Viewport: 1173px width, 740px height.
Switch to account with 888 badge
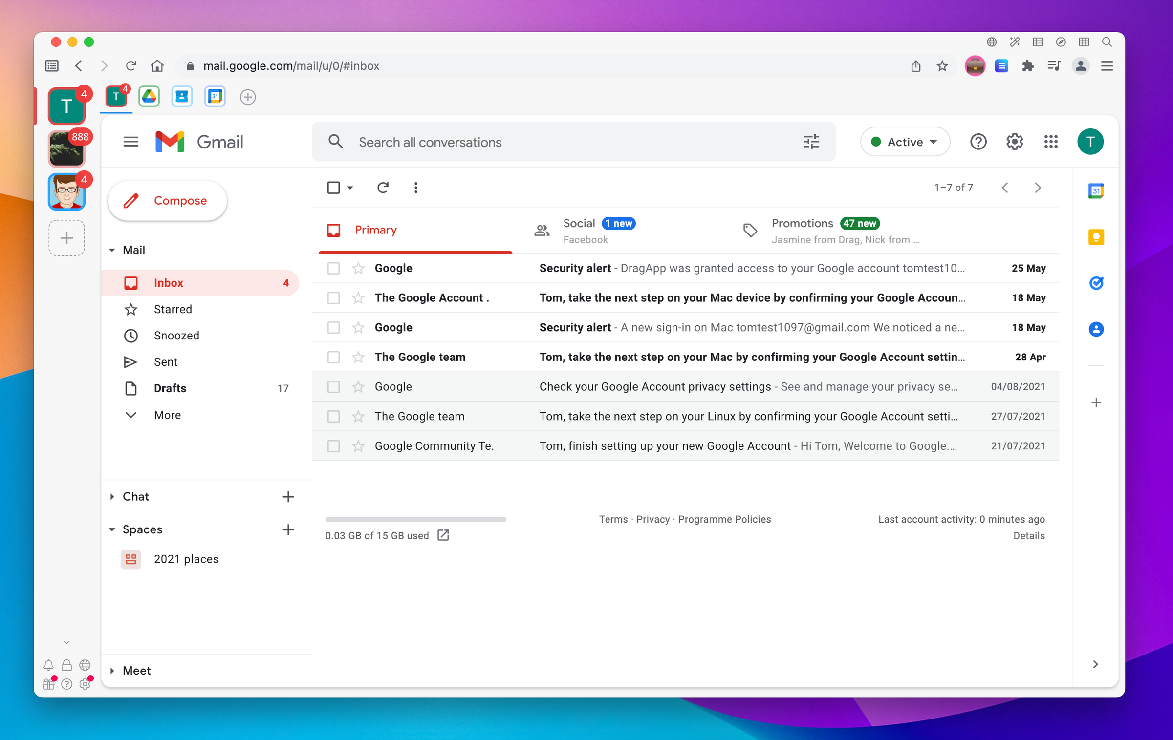(66, 149)
